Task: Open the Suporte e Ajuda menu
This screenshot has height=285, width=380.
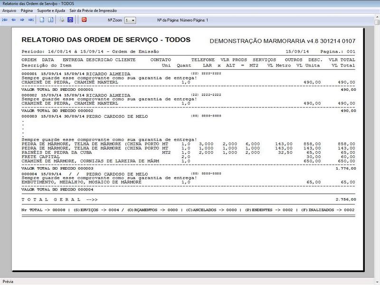Action: (x=51, y=10)
